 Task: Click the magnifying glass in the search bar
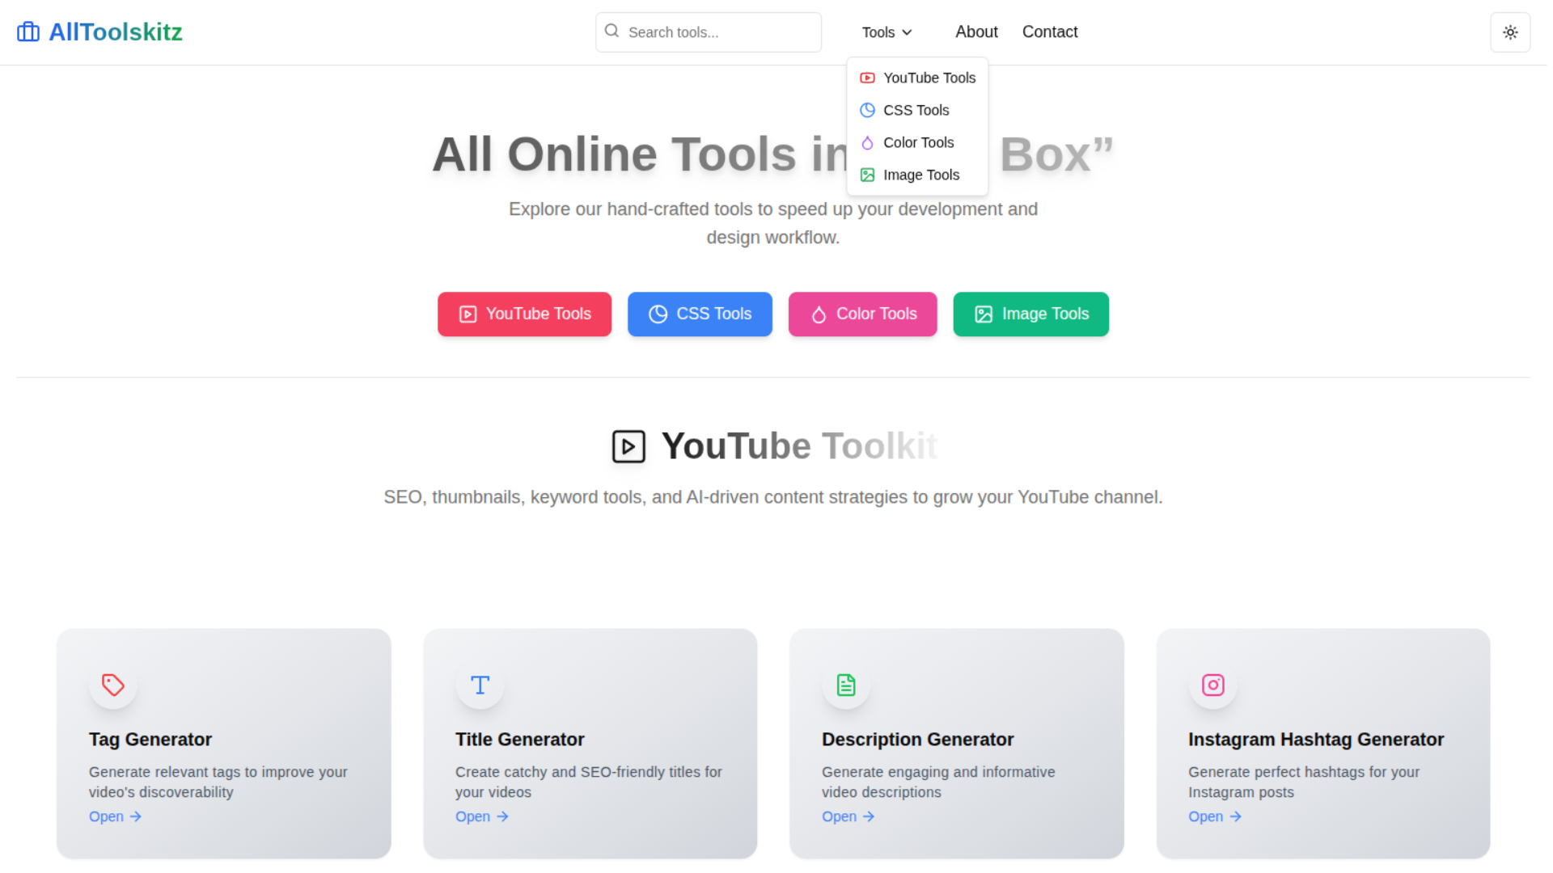point(612,32)
